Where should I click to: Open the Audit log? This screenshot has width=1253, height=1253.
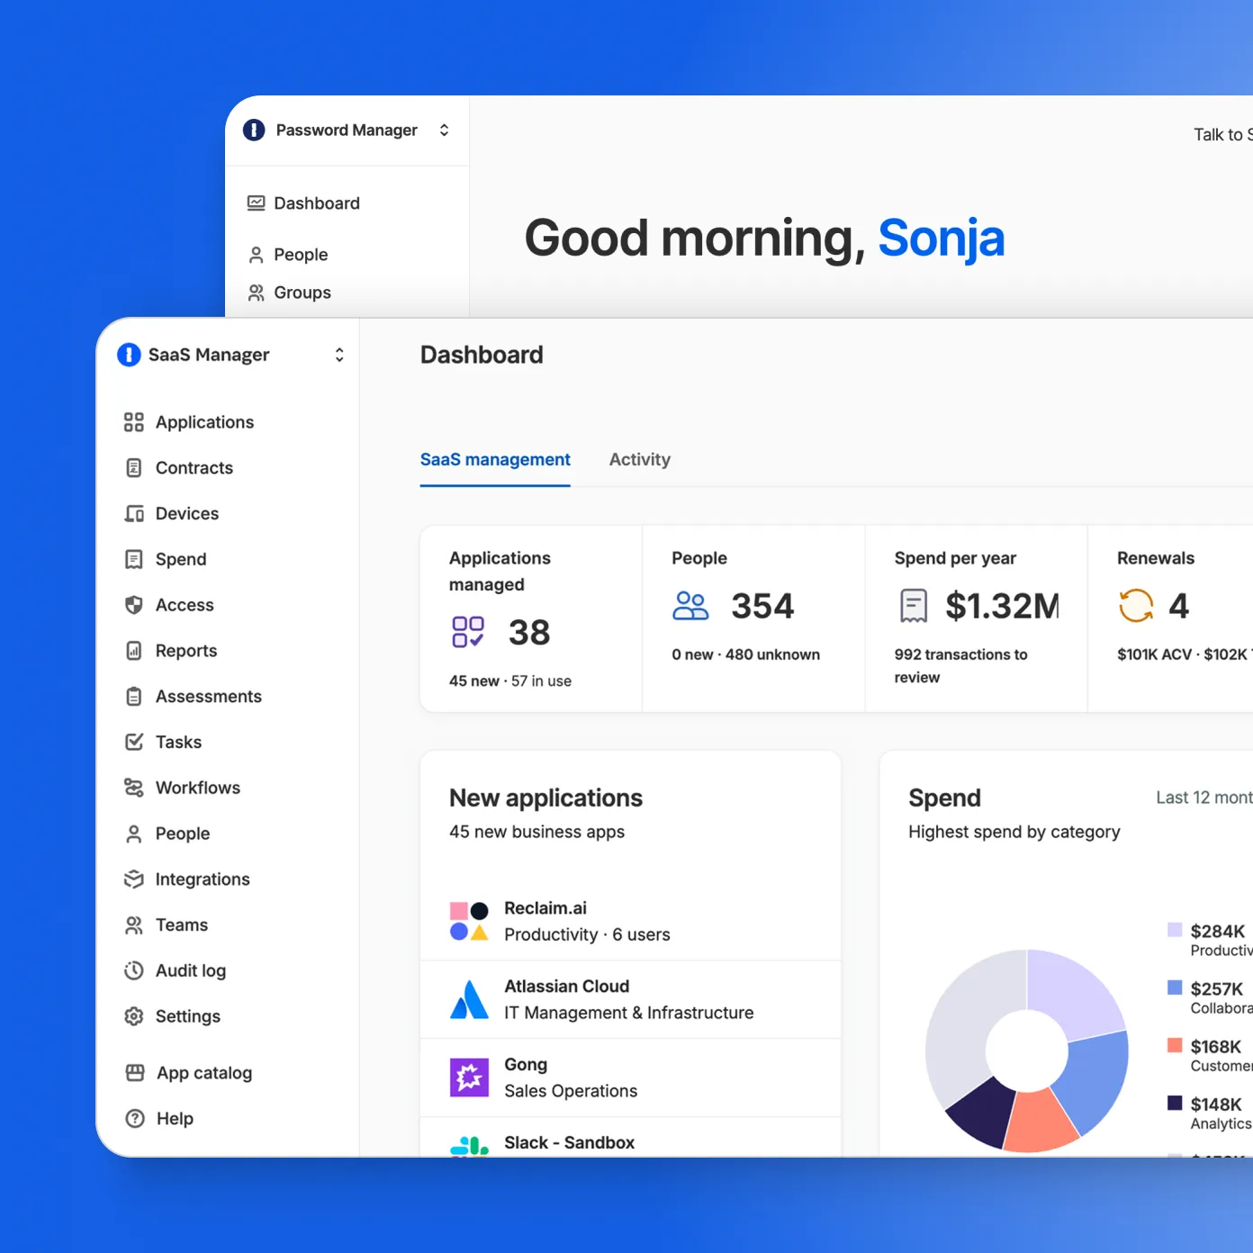(189, 970)
